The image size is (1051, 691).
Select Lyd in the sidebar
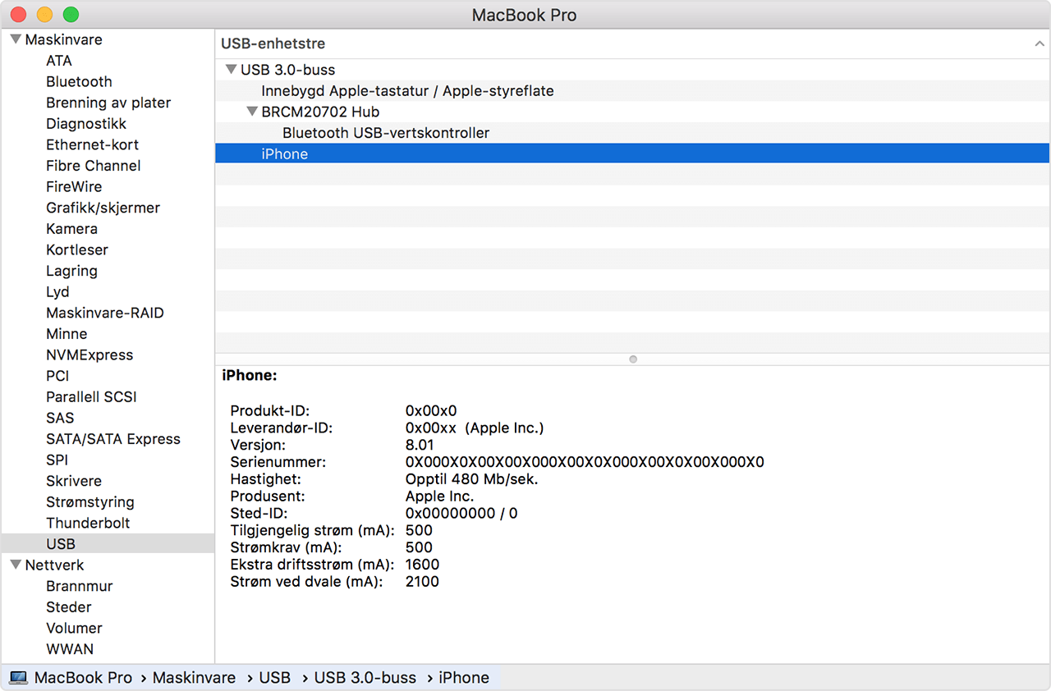[57, 292]
